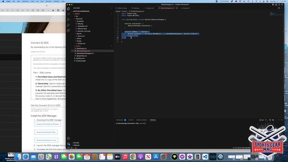Click the errors and warnings status item
This screenshot has height=162, width=288.
pos(71,148)
